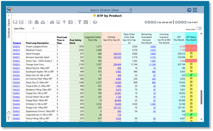Toggle the More Info switch
213x131 pixels.
[198, 28]
